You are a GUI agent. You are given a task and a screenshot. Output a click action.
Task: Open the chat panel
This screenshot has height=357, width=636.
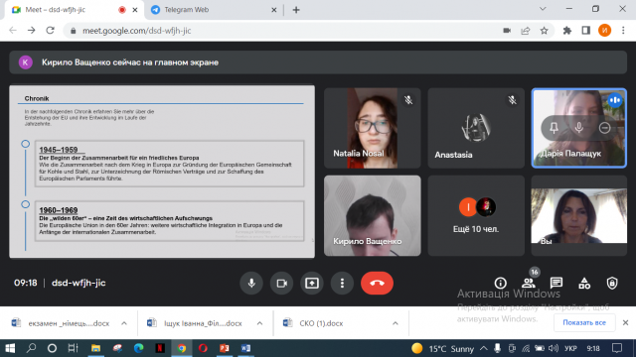coord(556,283)
